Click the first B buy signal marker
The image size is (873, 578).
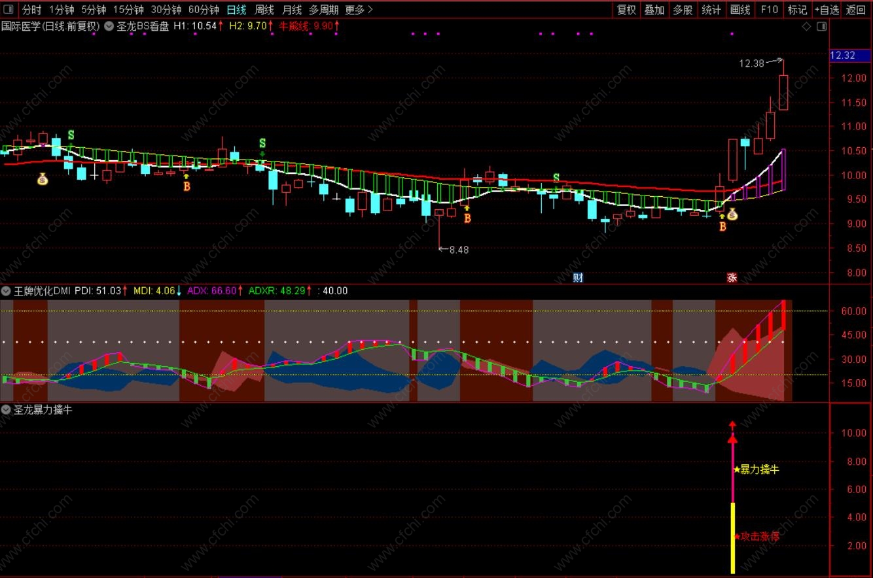point(187,186)
